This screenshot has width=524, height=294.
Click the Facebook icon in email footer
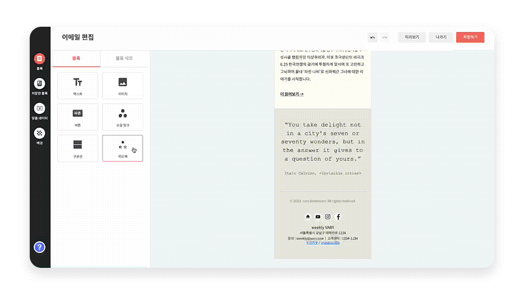pyautogui.click(x=338, y=217)
